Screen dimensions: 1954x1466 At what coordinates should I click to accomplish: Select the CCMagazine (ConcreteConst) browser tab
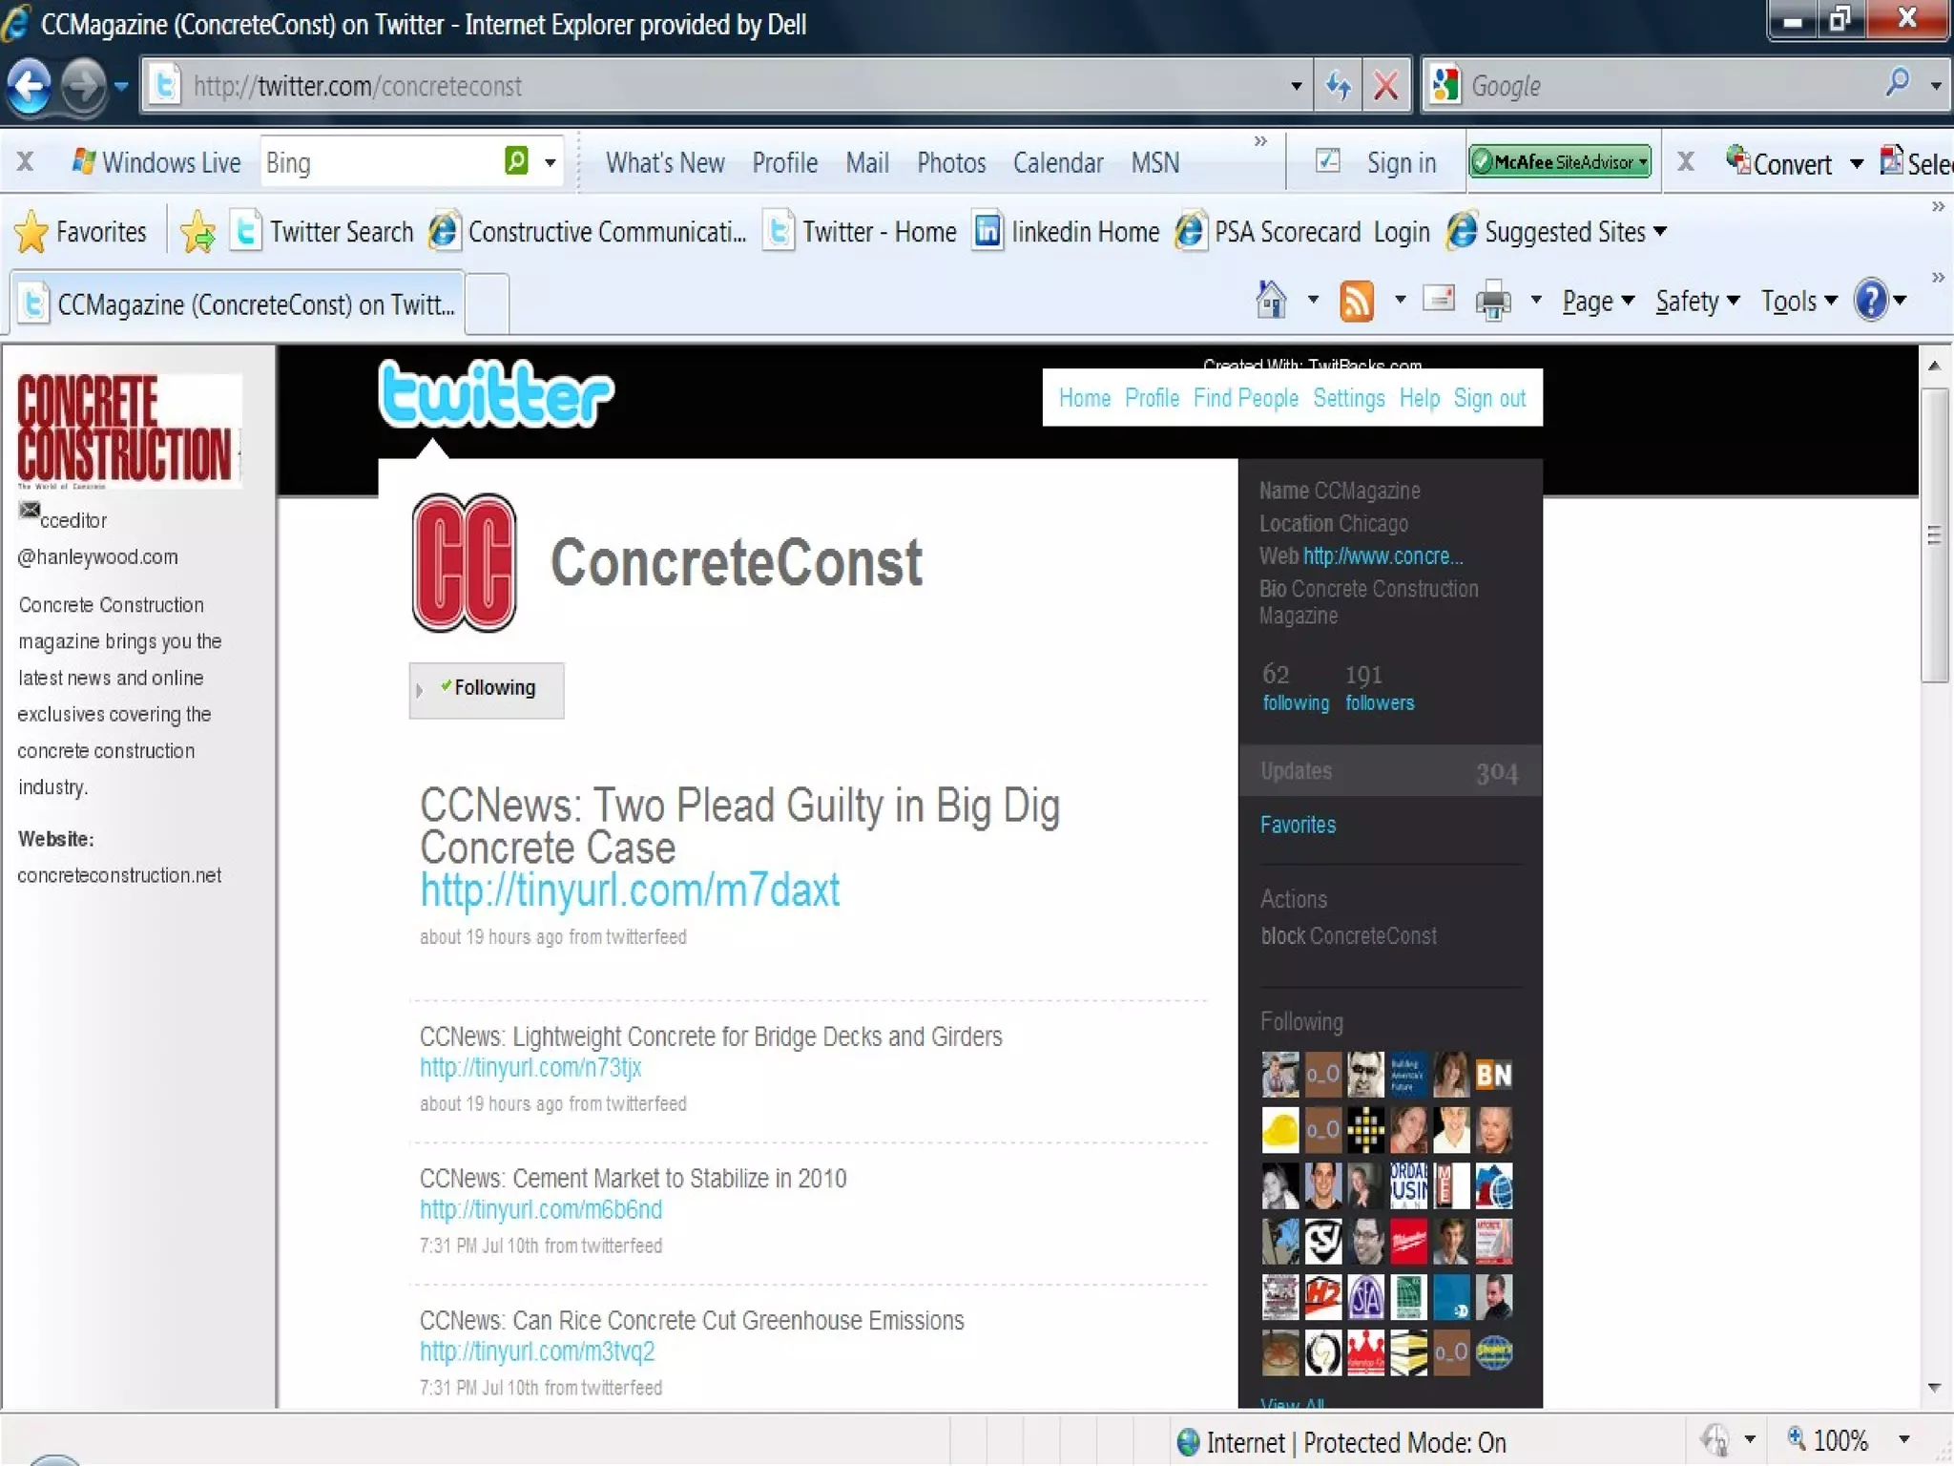[239, 304]
